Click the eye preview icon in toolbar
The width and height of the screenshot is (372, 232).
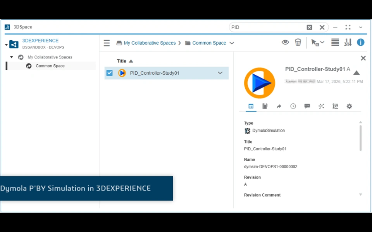[x=285, y=42]
